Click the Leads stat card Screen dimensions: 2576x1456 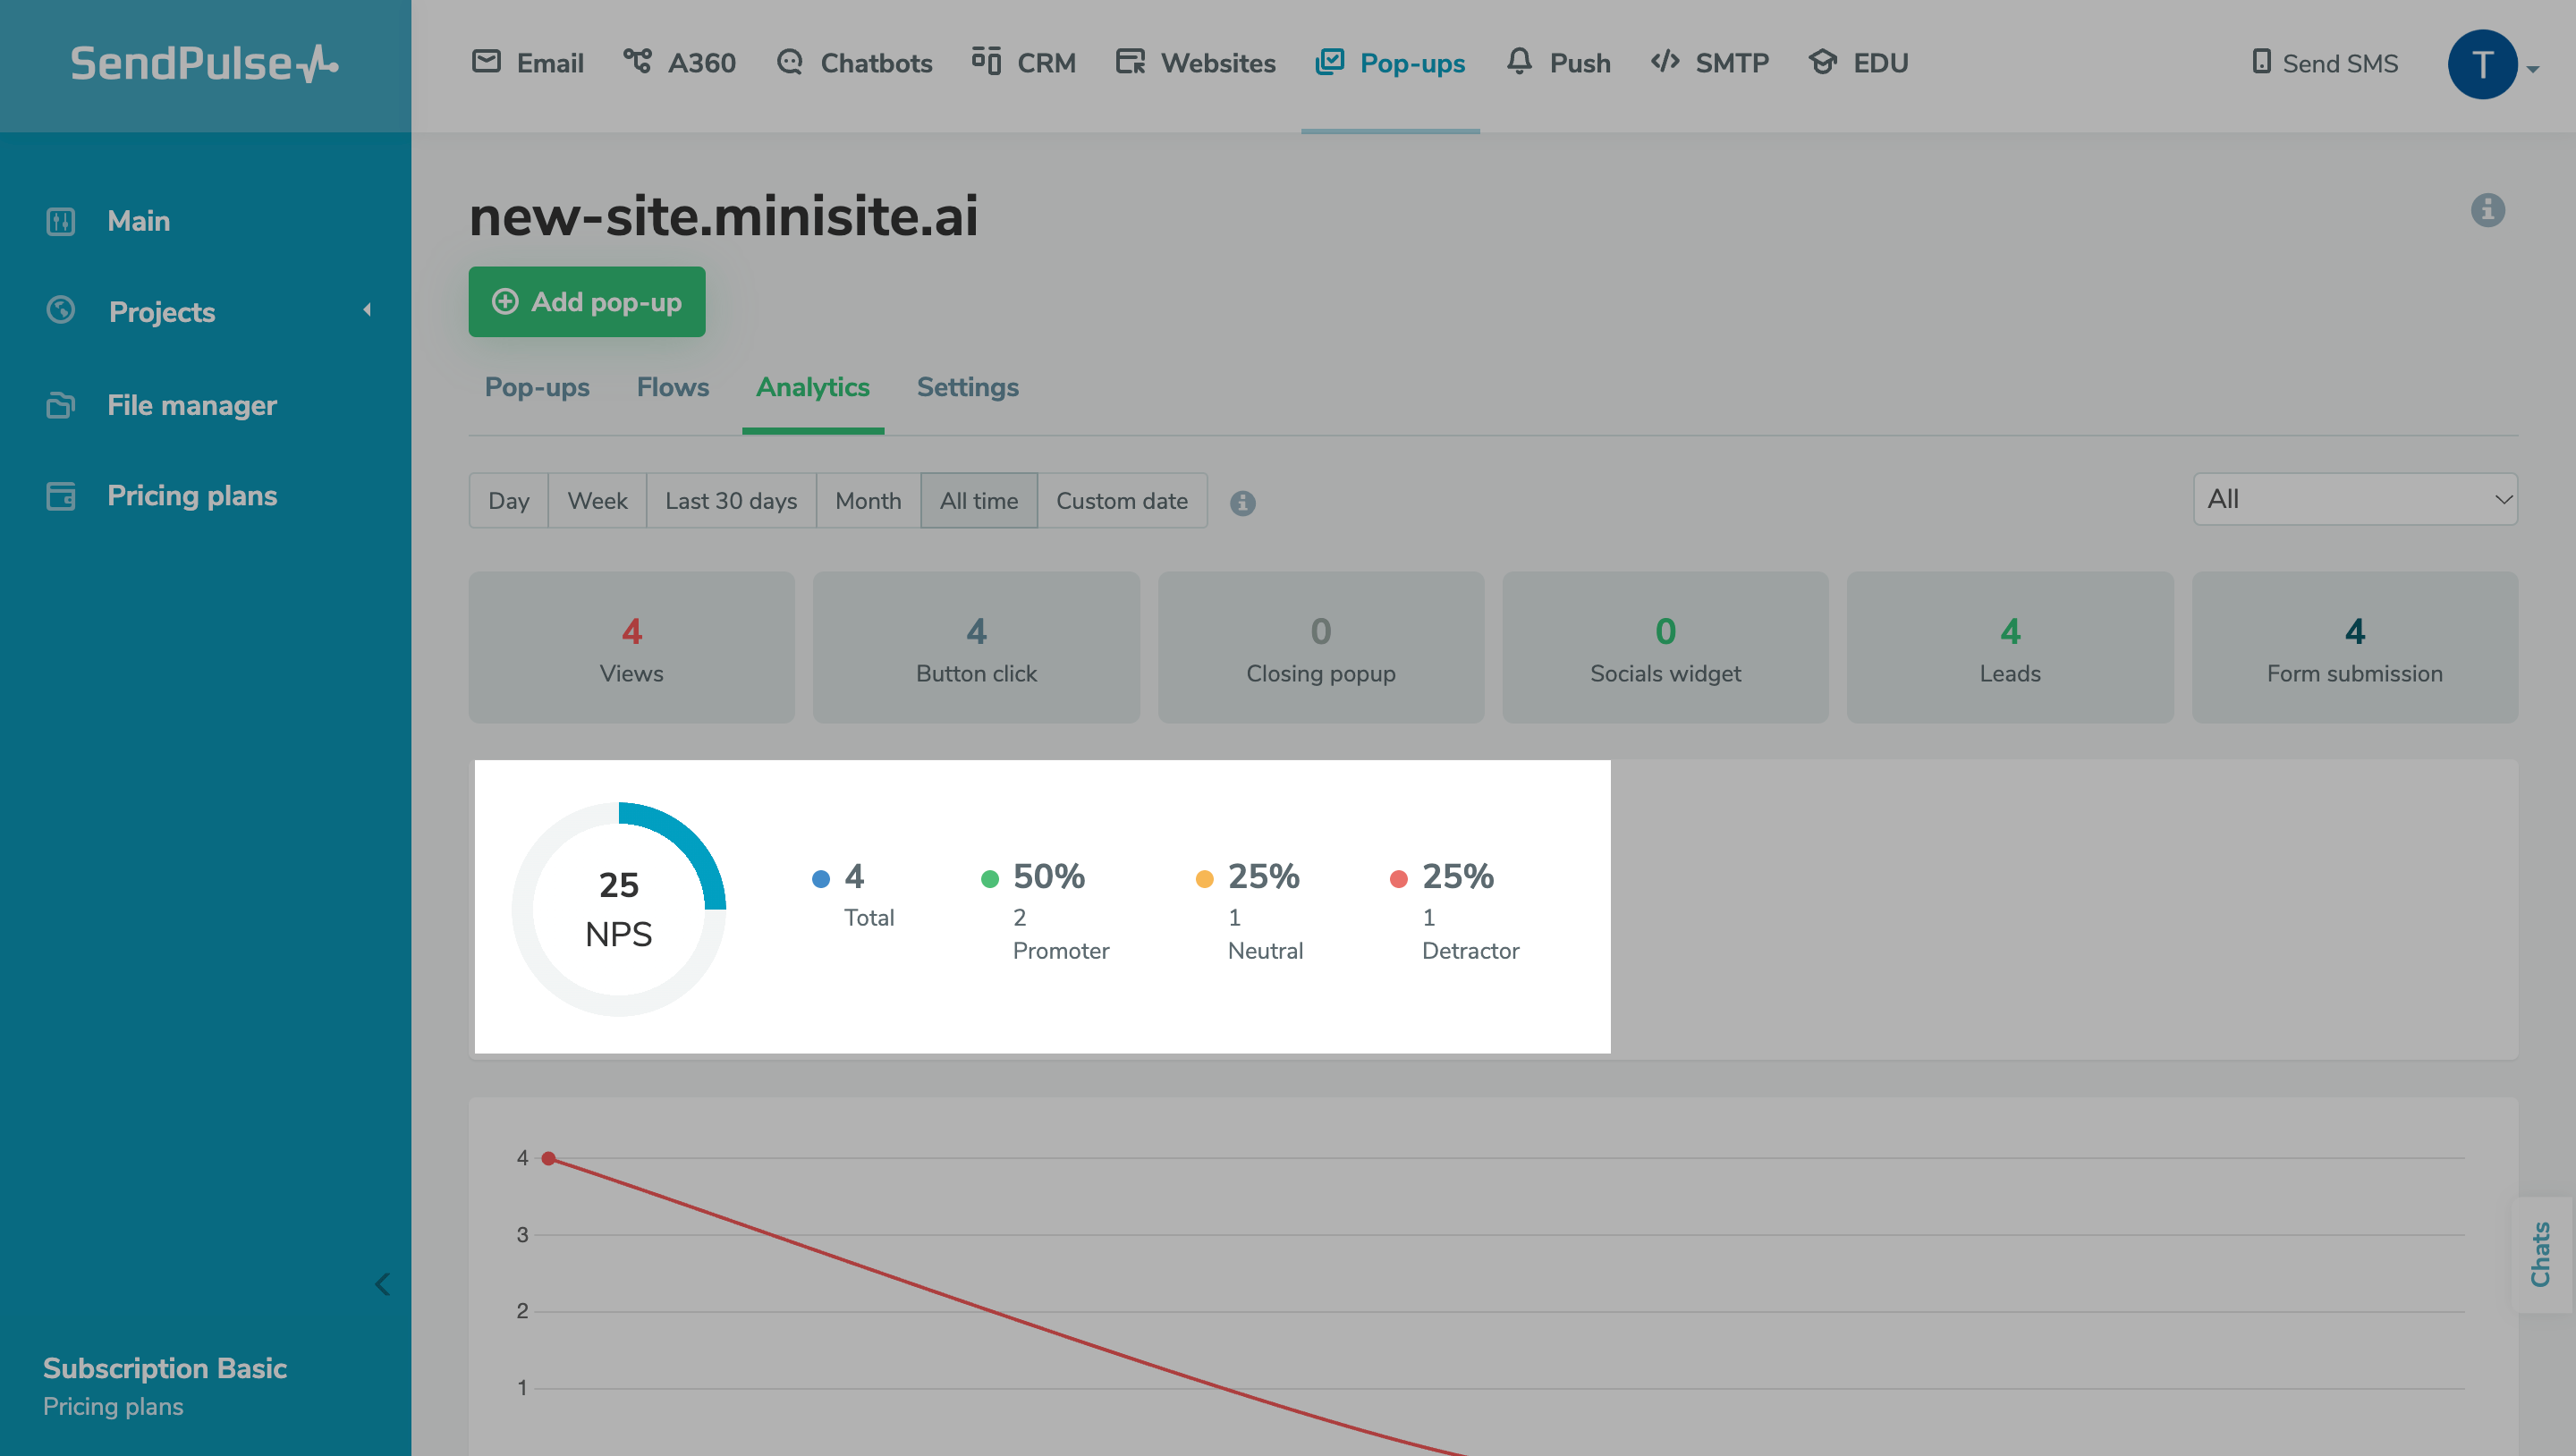[x=2010, y=647]
